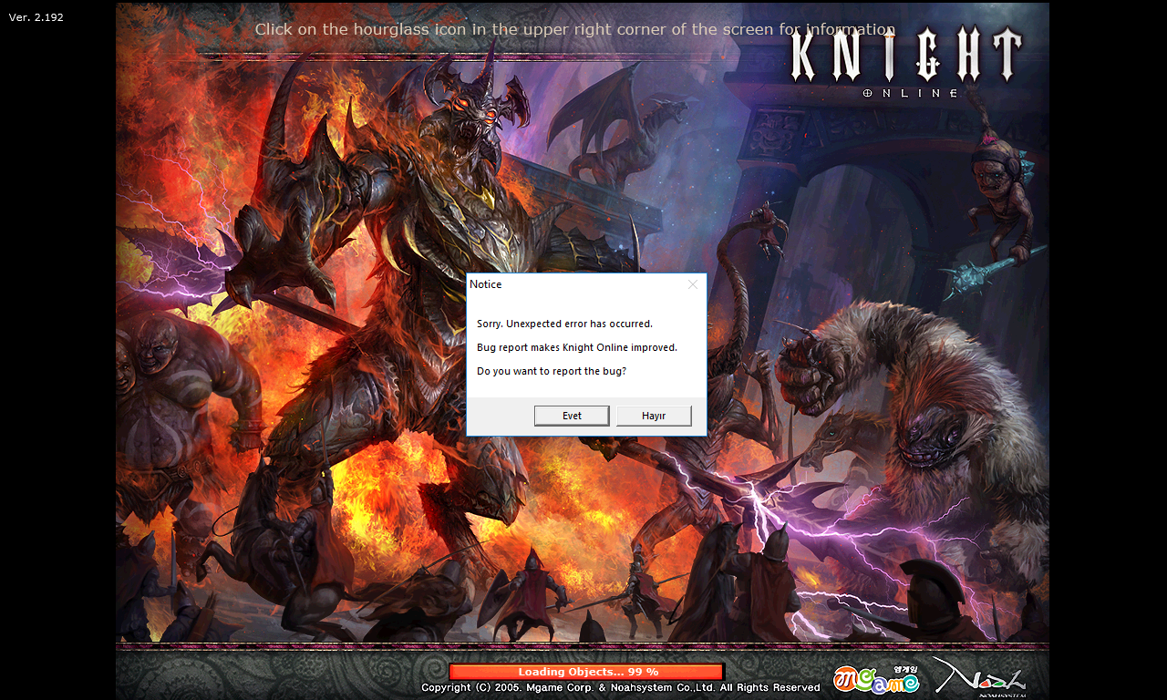1167x700 pixels.
Task: Click the 'Unexpected error has occurred' message
Action: pos(564,324)
